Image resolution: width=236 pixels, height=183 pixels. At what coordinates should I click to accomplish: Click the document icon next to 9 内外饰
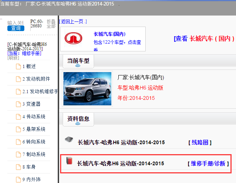point(18,180)
